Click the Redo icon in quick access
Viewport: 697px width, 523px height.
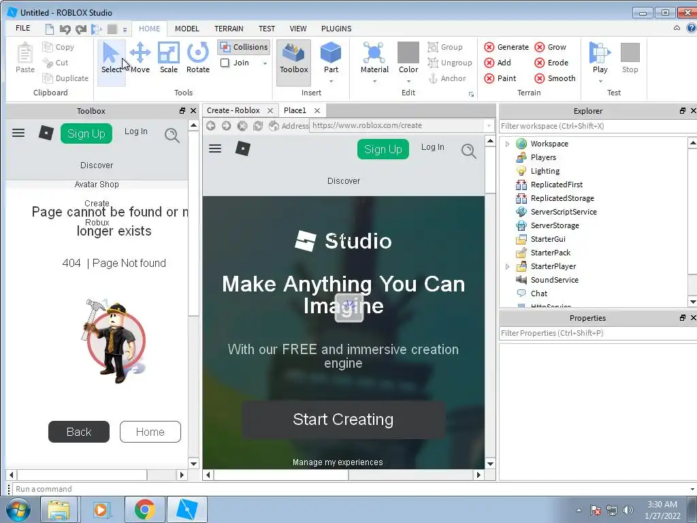click(80, 29)
